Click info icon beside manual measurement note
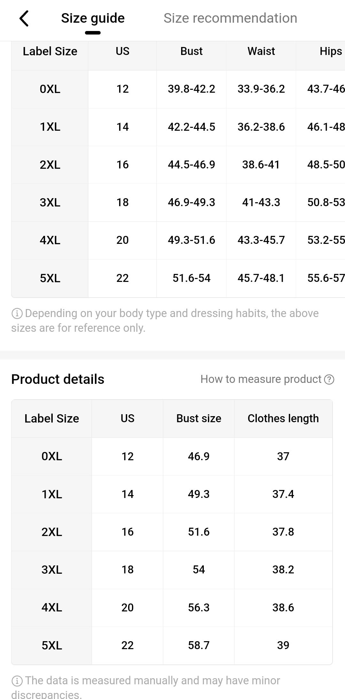This screenshot has height=699, width=345. click(x=17, y=681)
